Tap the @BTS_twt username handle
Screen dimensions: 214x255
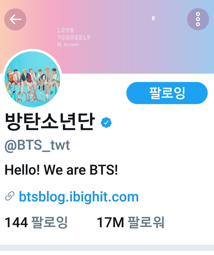pyautogui.click(x=37, y=145)
